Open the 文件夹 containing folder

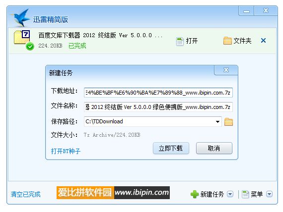237,41
